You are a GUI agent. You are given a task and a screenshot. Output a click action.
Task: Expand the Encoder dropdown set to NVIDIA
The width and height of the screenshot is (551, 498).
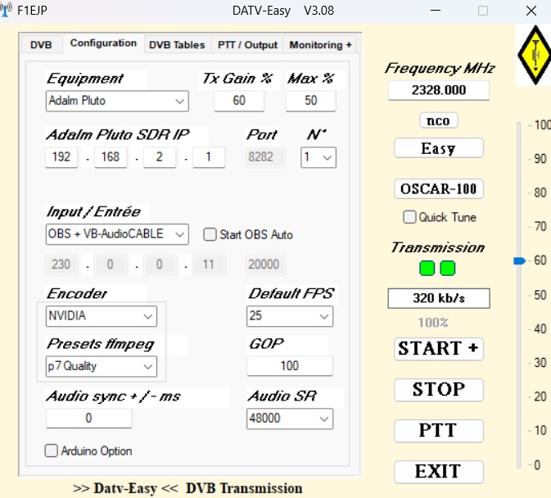[101, 315]
